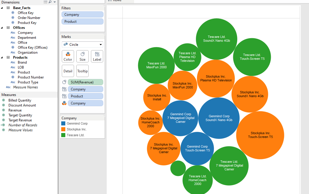The image size is (309, 194).
Task: Collapse the Offices table group
Action: click(2, 28)
